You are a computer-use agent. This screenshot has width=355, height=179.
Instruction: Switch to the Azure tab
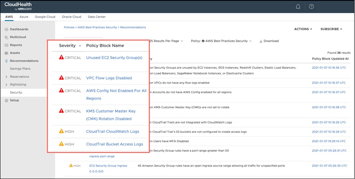click(24, 17)
